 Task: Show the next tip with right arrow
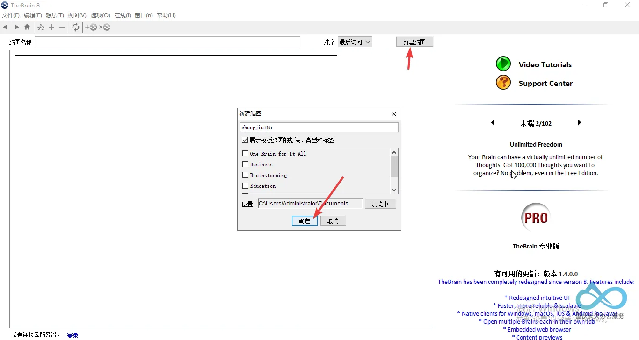[x=580, y=123]
